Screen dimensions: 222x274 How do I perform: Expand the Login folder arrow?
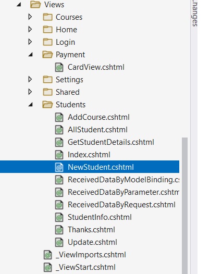(x=30, y=42)
